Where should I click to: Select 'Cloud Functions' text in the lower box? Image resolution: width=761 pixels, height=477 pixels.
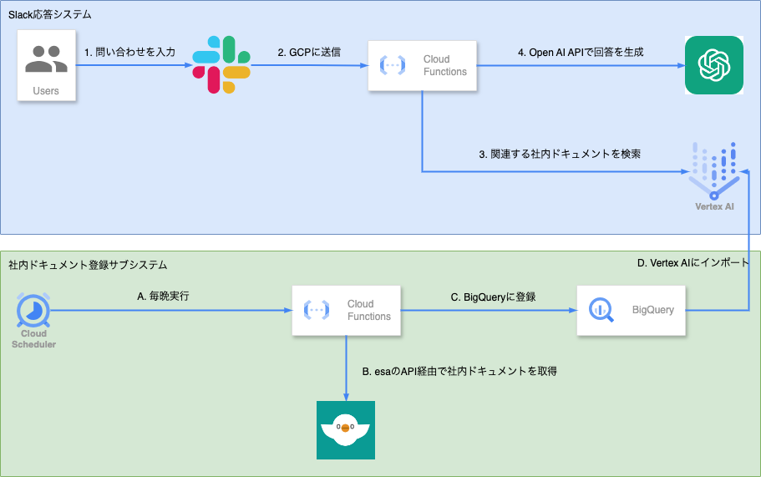[369, 310]
